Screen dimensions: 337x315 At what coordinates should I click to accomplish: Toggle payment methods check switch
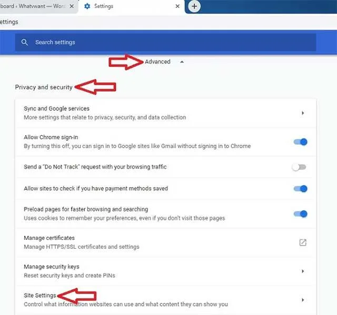[300, 189]
